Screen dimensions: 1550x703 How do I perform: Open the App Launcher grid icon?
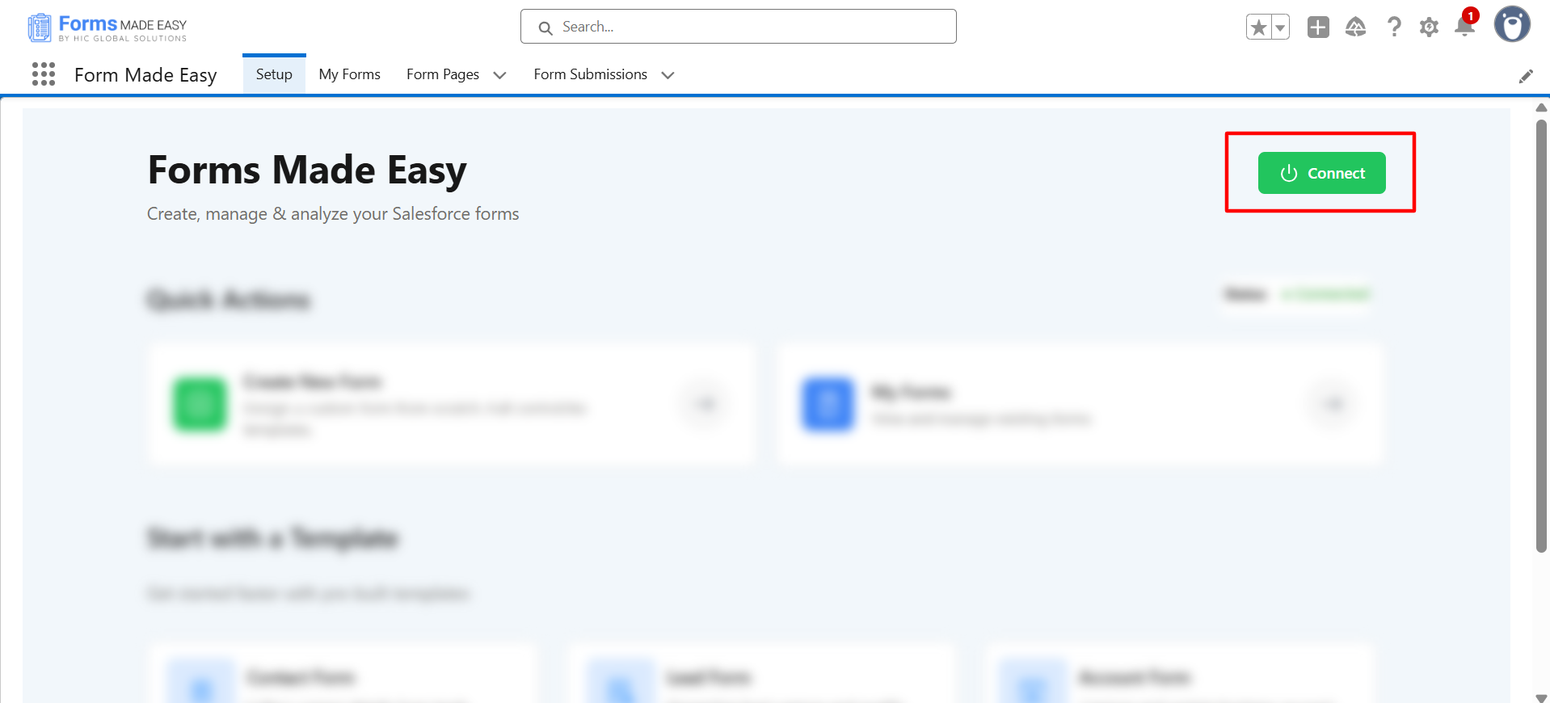point(44,74)
